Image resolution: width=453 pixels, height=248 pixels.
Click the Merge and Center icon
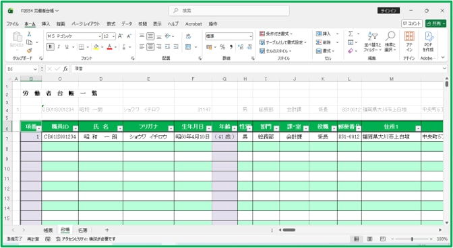coord(188,46)
